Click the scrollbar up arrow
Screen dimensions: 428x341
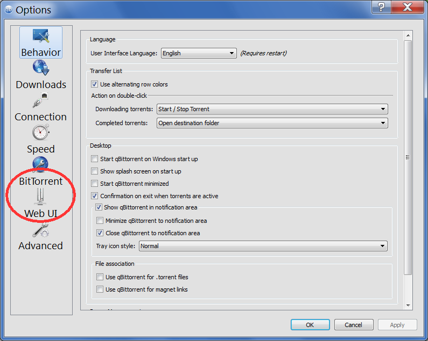[408, 35]
